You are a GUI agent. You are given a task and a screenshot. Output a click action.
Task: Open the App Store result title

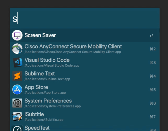36,87
